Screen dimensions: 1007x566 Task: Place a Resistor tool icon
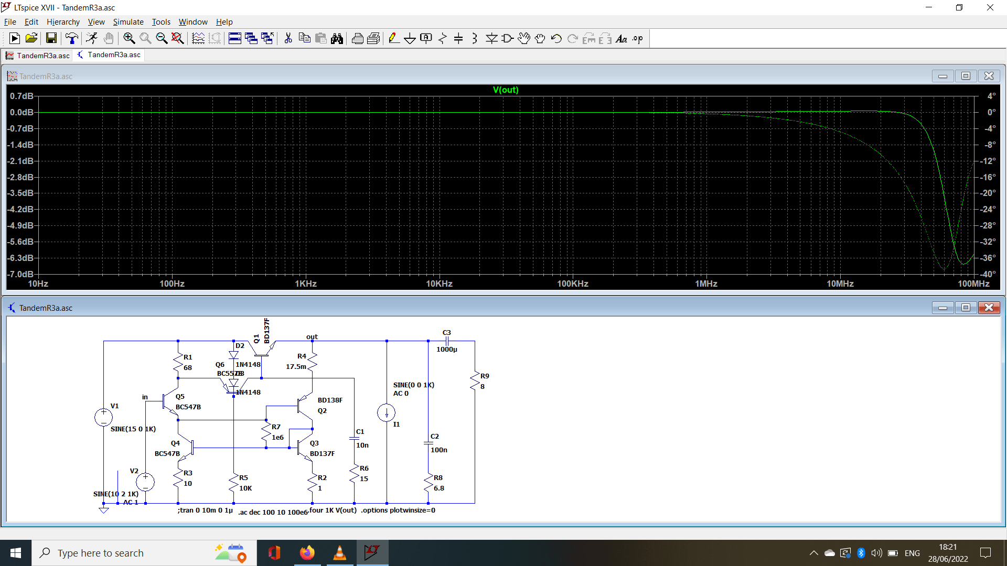click(442, 38)
